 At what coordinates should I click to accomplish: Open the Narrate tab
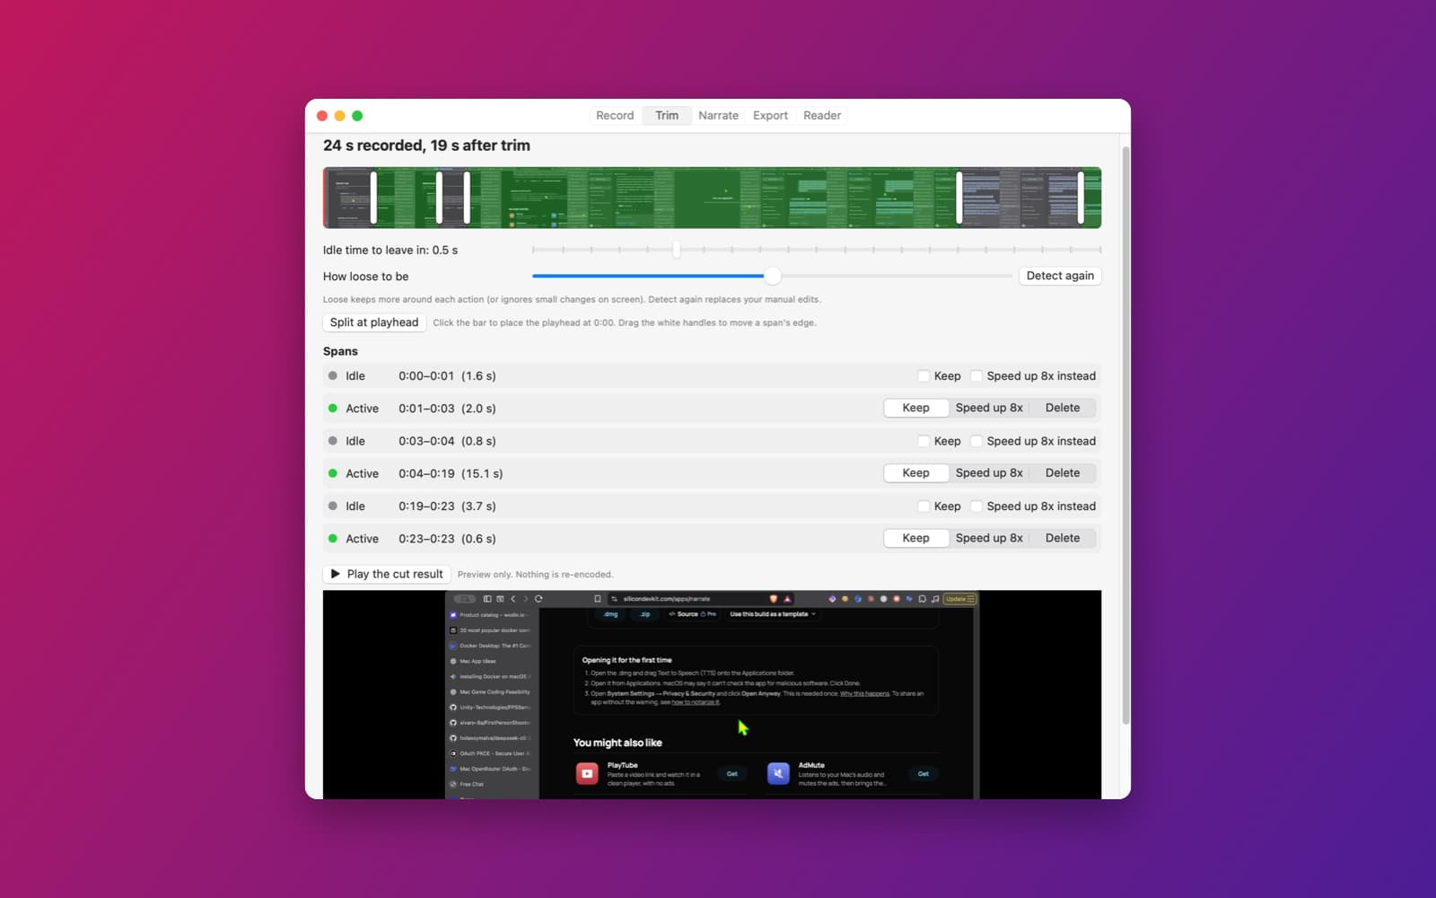[x=718, y=116]
